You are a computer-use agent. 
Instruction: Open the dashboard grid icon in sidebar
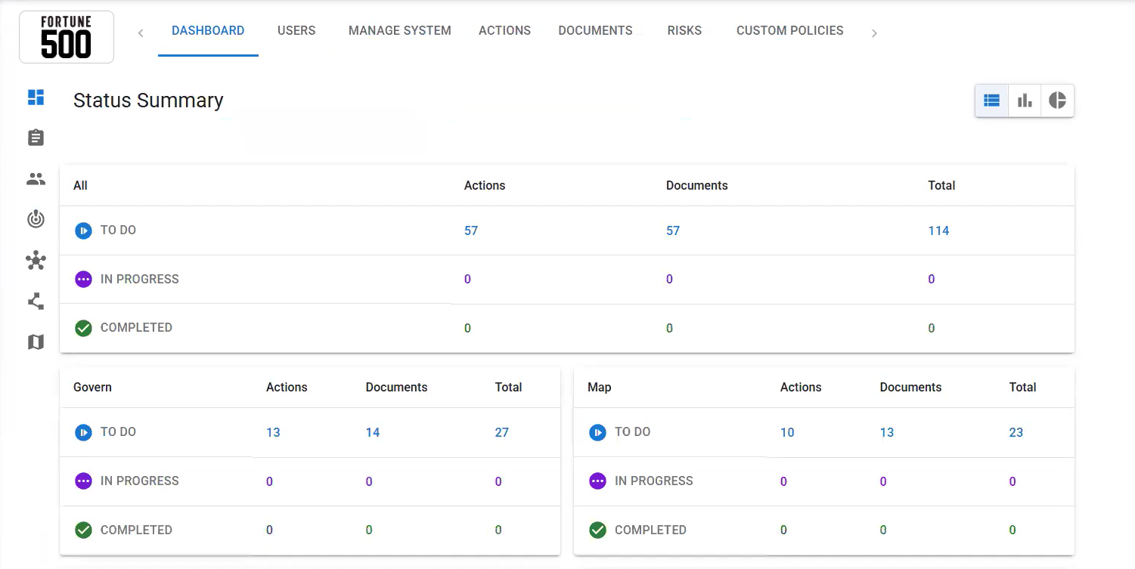(36, 97)
